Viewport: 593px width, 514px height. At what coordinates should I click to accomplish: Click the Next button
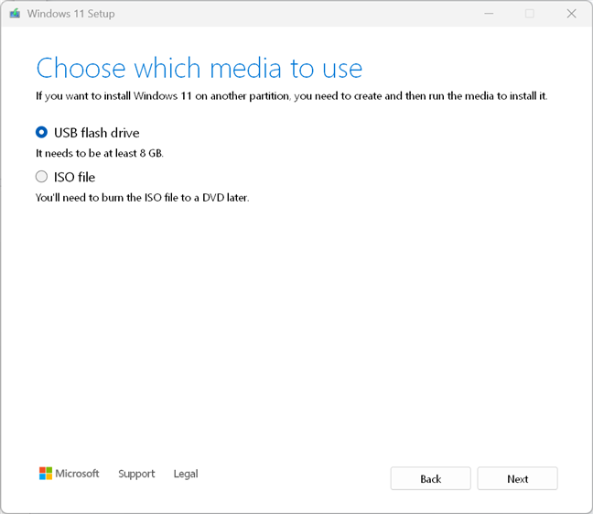[x=517, y=478]
